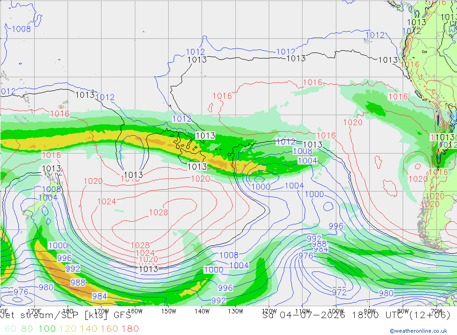Click the 160 kts legend value
457x335 pixels.
click(x=109, y=329)
